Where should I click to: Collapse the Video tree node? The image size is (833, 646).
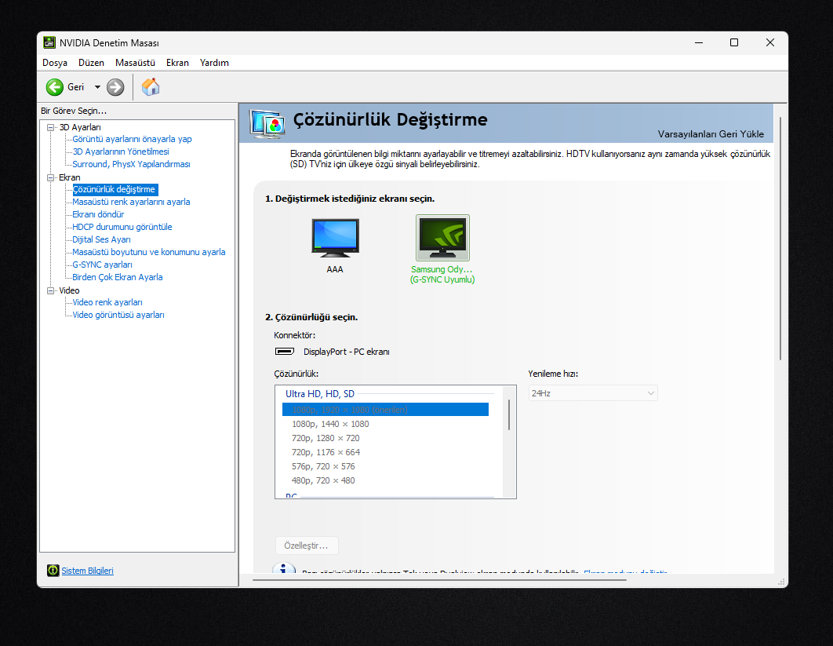pyautogui.click(x=50, y=291)
